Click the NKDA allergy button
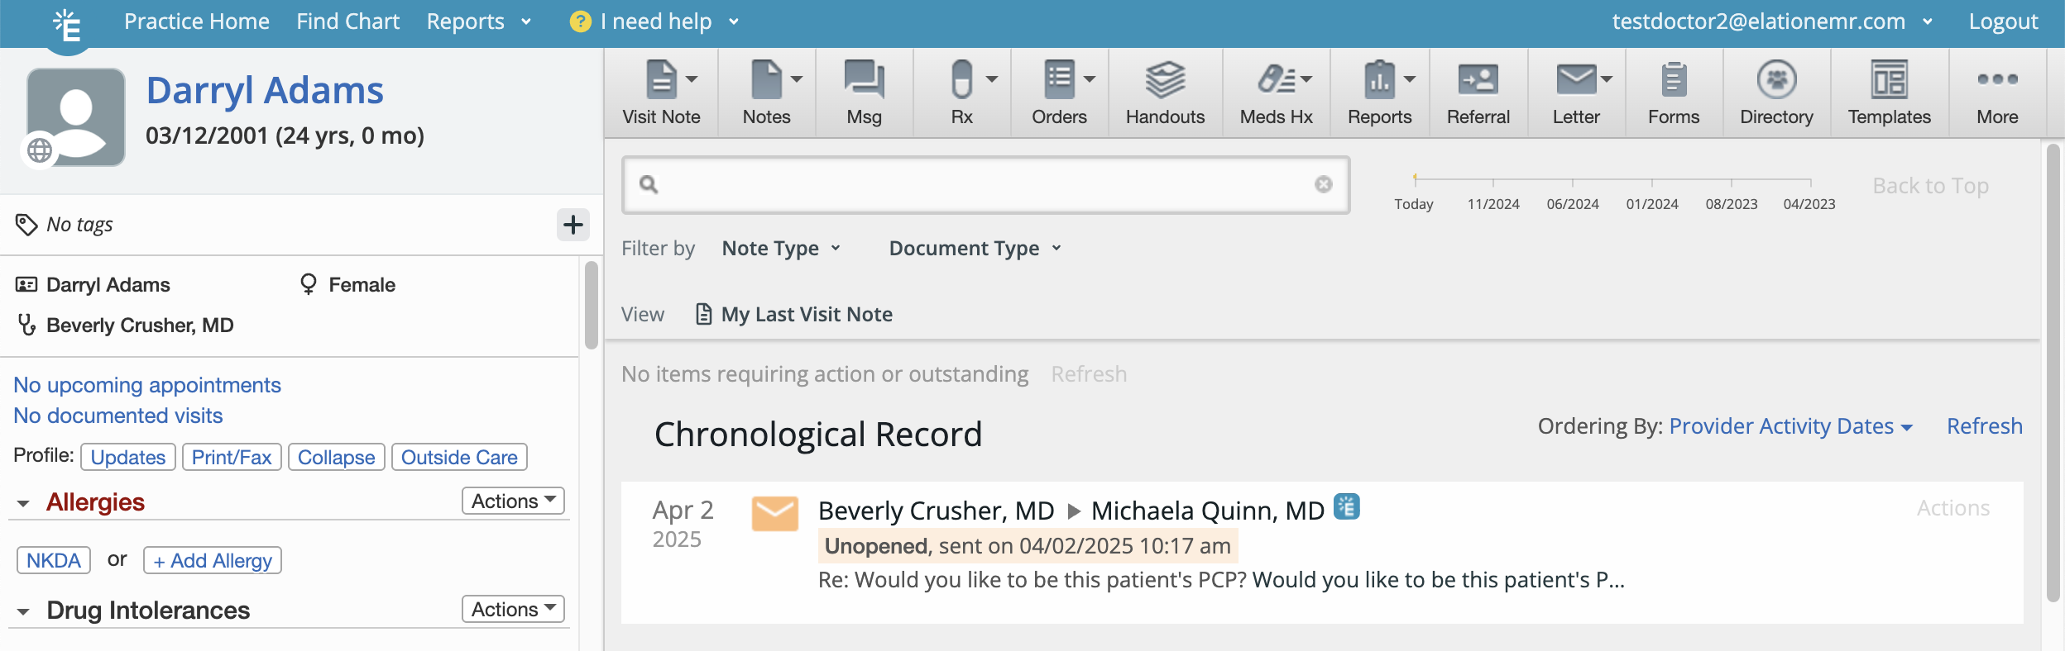Viewport: 2065px width, 651px height. 54,560
